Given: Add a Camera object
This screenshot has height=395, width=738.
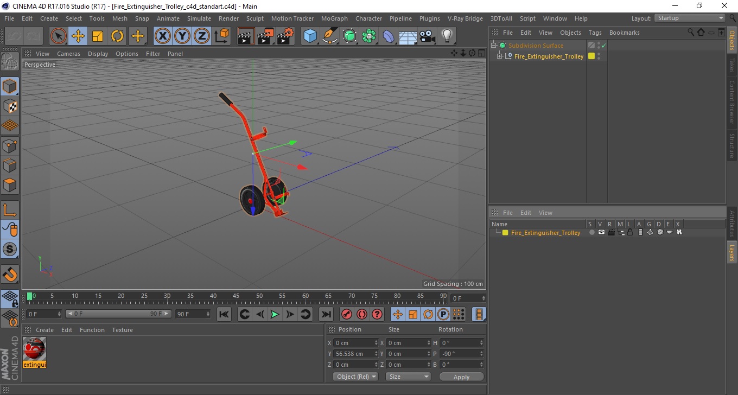Looking at the screenshot, I should (428, 36).
